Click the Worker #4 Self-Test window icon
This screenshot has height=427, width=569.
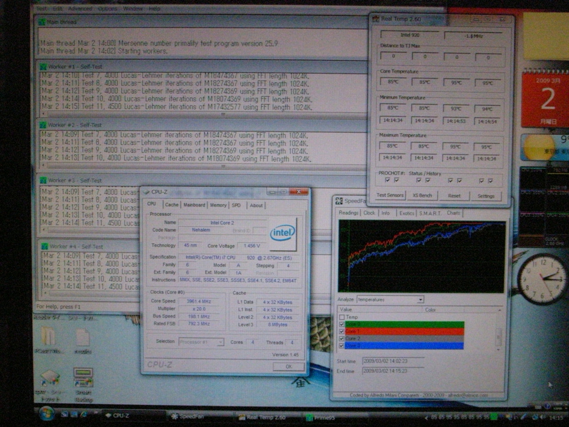pyautogui.click(x=44, y=246)
